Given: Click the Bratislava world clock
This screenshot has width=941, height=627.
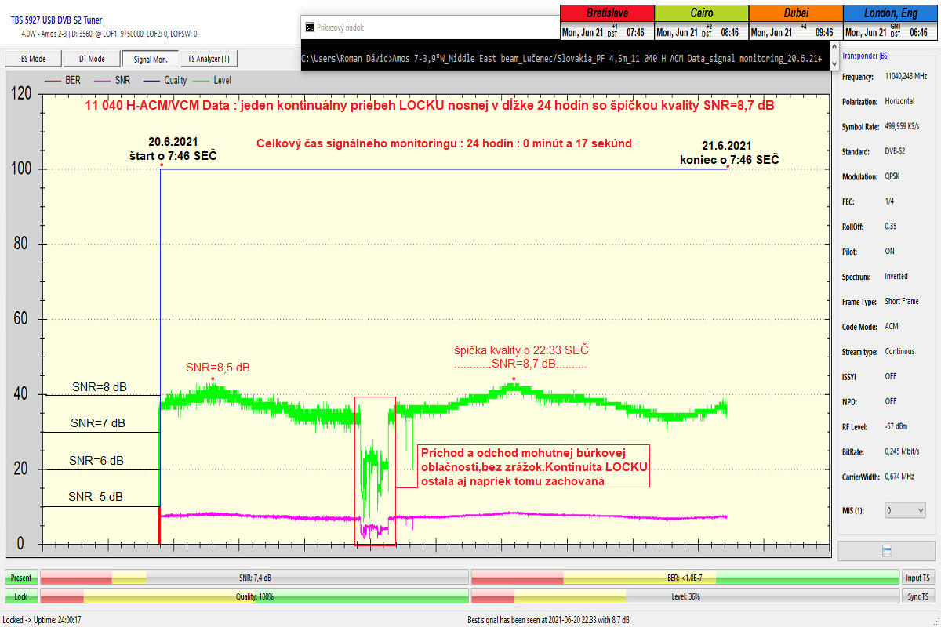Looking at the screenshot, I should [606, 23].
